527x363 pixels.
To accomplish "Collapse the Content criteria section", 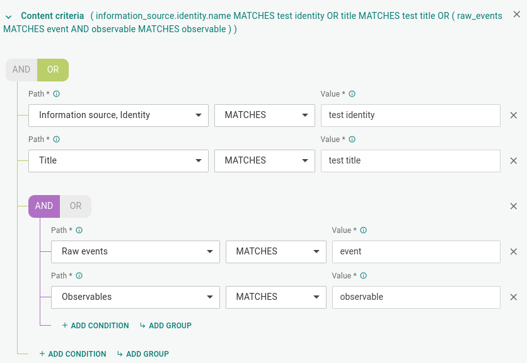I will [9, 16].
